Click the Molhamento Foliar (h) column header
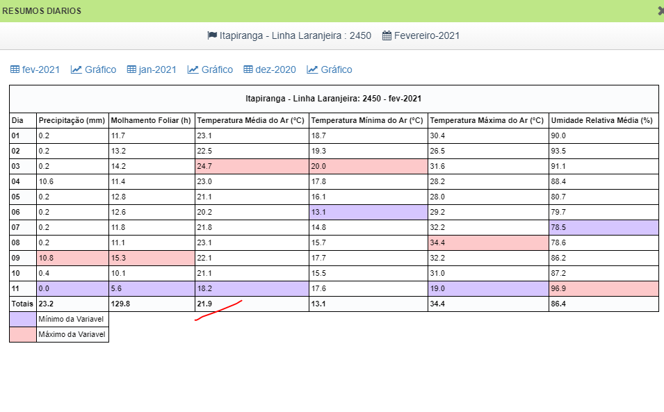Screen dimensions: 664x412 click(151, 120)
